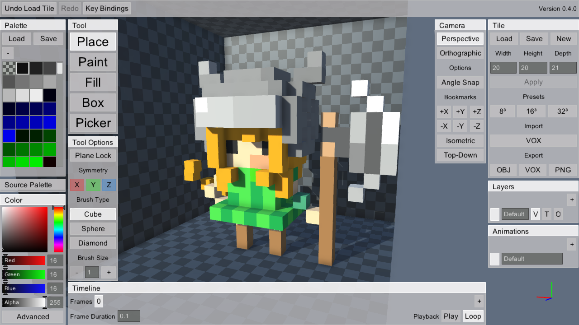The width and height of the screenshot is (579, 325).
Task: Load a tile file
Action: tap(504, 38)
